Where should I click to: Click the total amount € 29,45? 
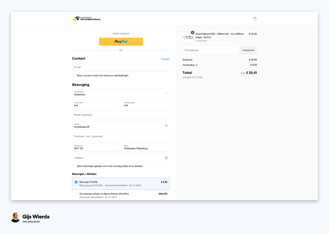251,73
